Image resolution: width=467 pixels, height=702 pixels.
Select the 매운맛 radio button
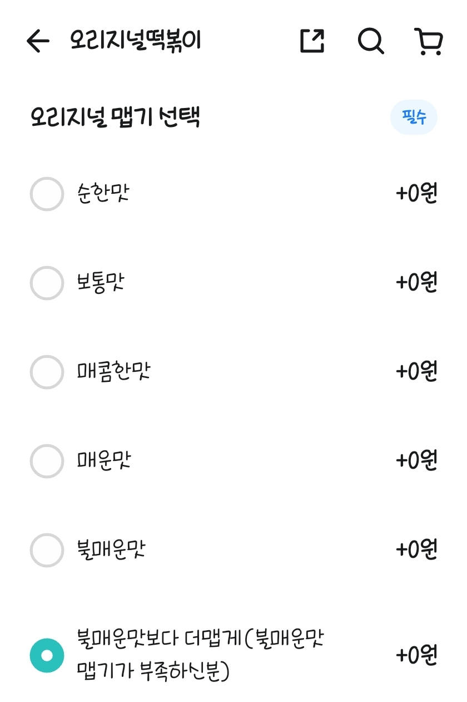click(x=47, y=461)
